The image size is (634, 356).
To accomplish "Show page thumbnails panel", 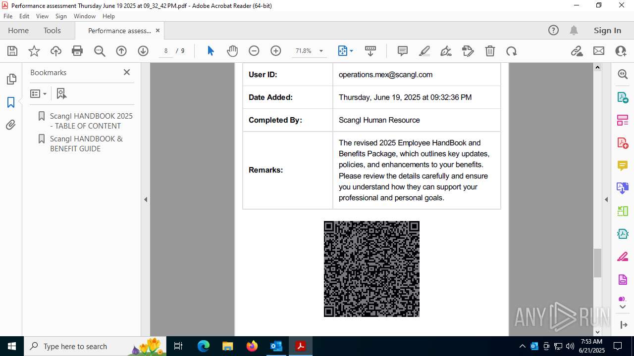I will click(x=11, y=79).
